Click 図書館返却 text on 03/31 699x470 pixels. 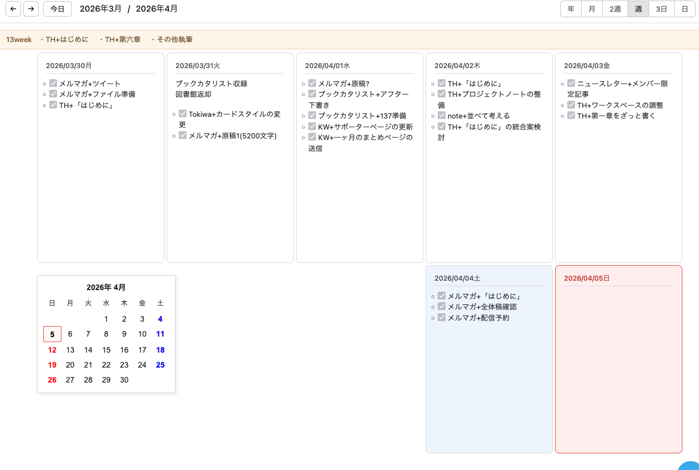click(x=193, y=94)
